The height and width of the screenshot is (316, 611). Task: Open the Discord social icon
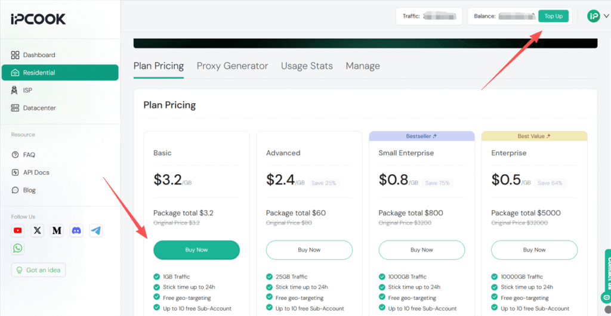pyautogui.click(x=76, y=230)
